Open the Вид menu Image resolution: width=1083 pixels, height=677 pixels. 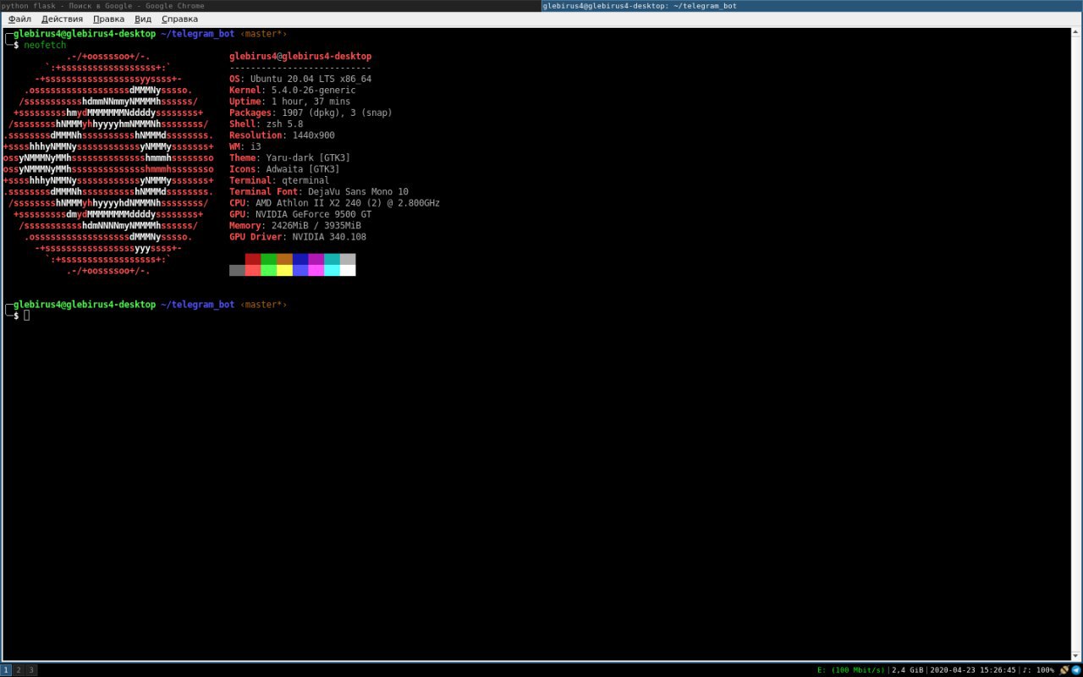tap(143, 19)
